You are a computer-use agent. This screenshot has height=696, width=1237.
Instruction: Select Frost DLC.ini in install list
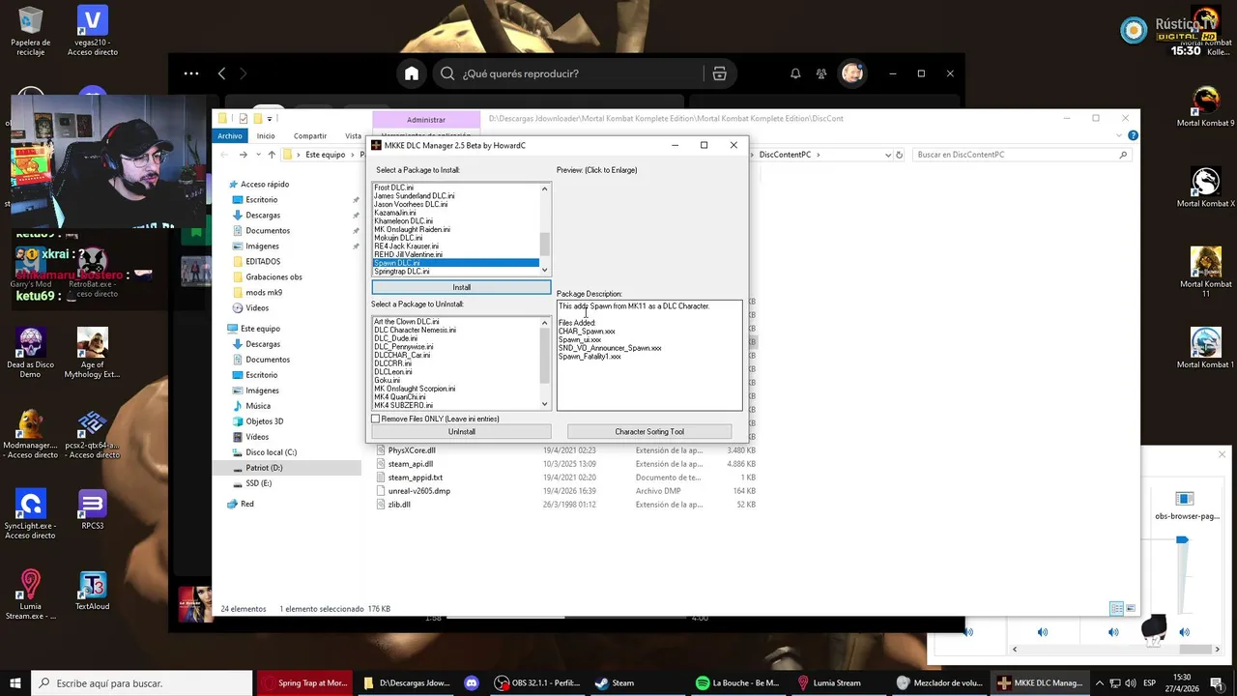click(x=394, y=188)
